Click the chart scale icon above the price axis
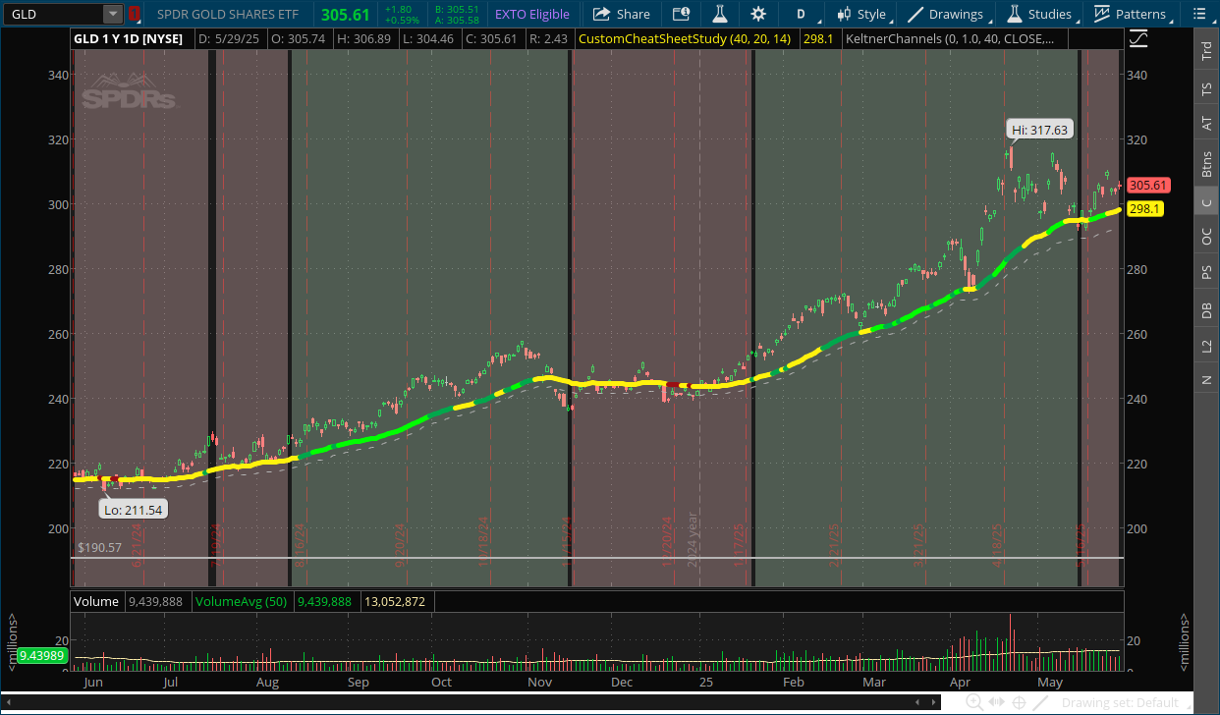Viewport: 1220px width, 715px height. (1138, 39)
